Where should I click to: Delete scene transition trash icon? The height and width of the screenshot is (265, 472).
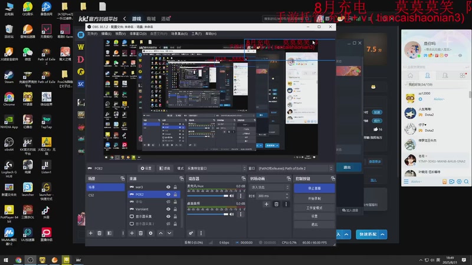pyautogui.click(x=276, y=204)
